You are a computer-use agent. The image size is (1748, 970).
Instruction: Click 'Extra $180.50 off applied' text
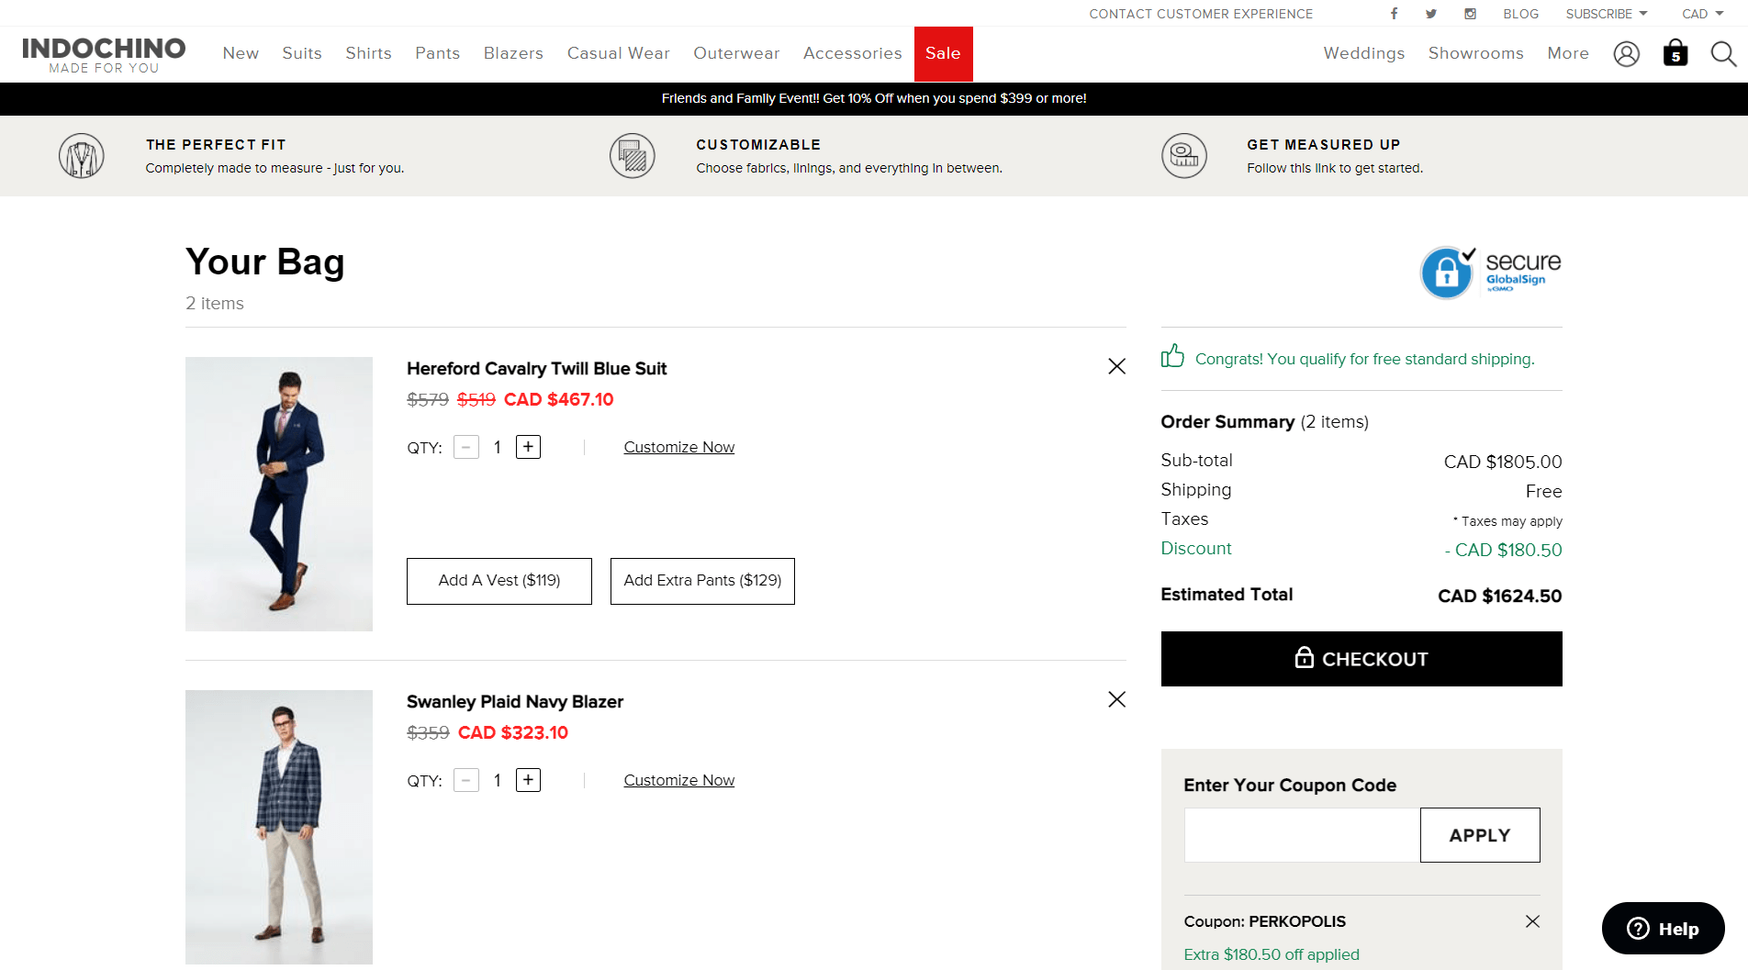click(x=1271, y=954)
